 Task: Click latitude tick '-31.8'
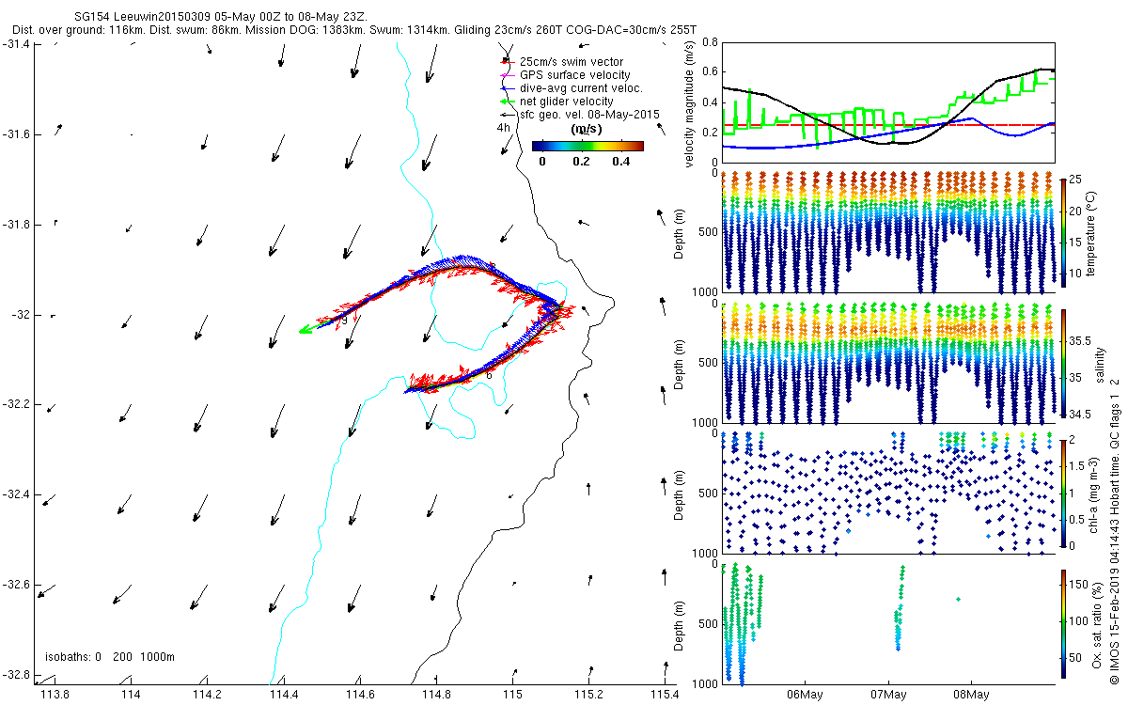[17, 226]
